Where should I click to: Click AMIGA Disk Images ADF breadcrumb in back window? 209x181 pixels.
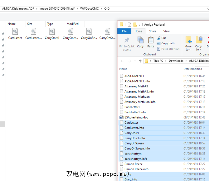point(18,8)
